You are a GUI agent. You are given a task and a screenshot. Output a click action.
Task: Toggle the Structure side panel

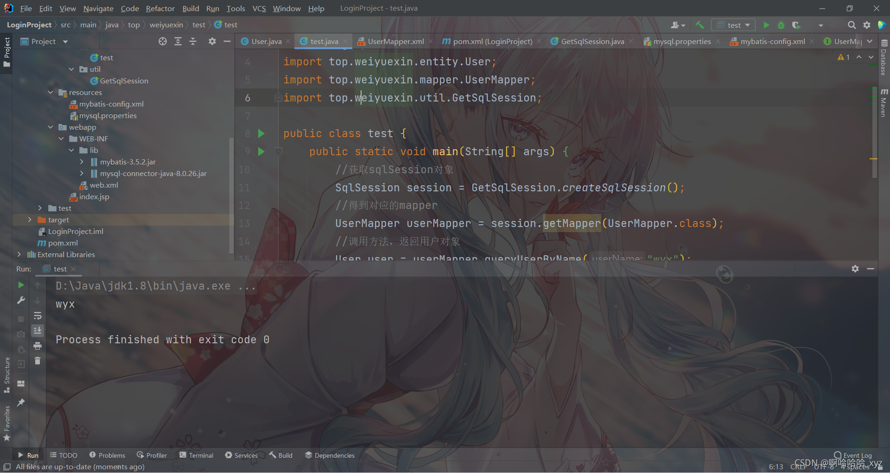(6, 375)
